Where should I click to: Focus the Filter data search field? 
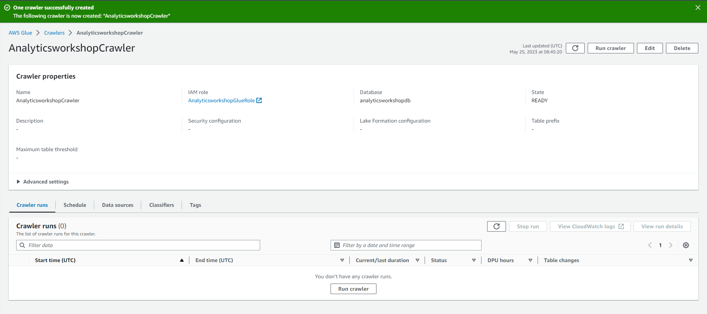[x=138, y=245]
